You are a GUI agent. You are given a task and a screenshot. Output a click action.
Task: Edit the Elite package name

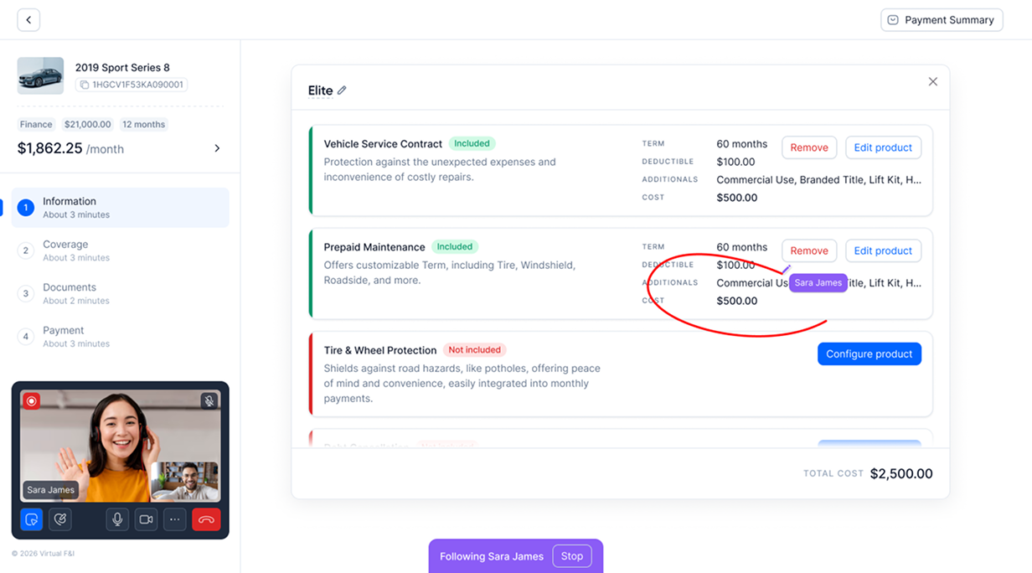click(x=342, y=90)
